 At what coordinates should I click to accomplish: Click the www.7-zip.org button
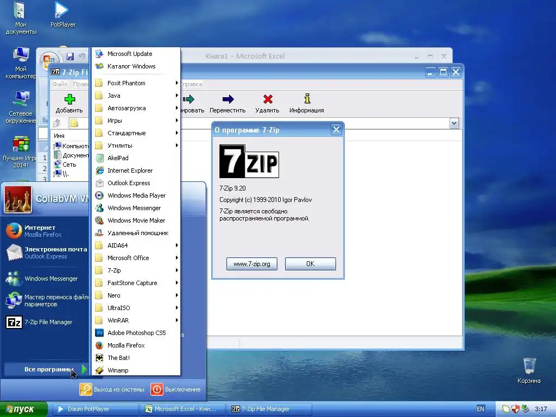click(252, 264)
